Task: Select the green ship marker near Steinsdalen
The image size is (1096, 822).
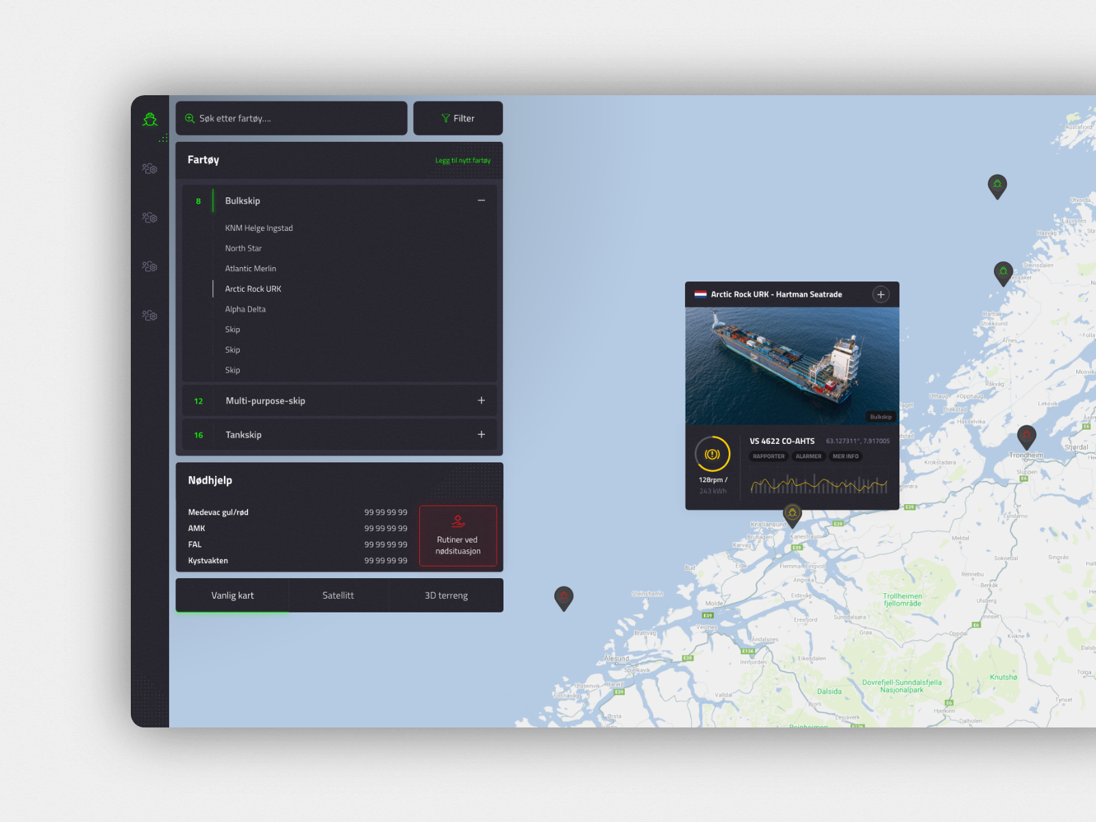Action: tap(1004, 273)
